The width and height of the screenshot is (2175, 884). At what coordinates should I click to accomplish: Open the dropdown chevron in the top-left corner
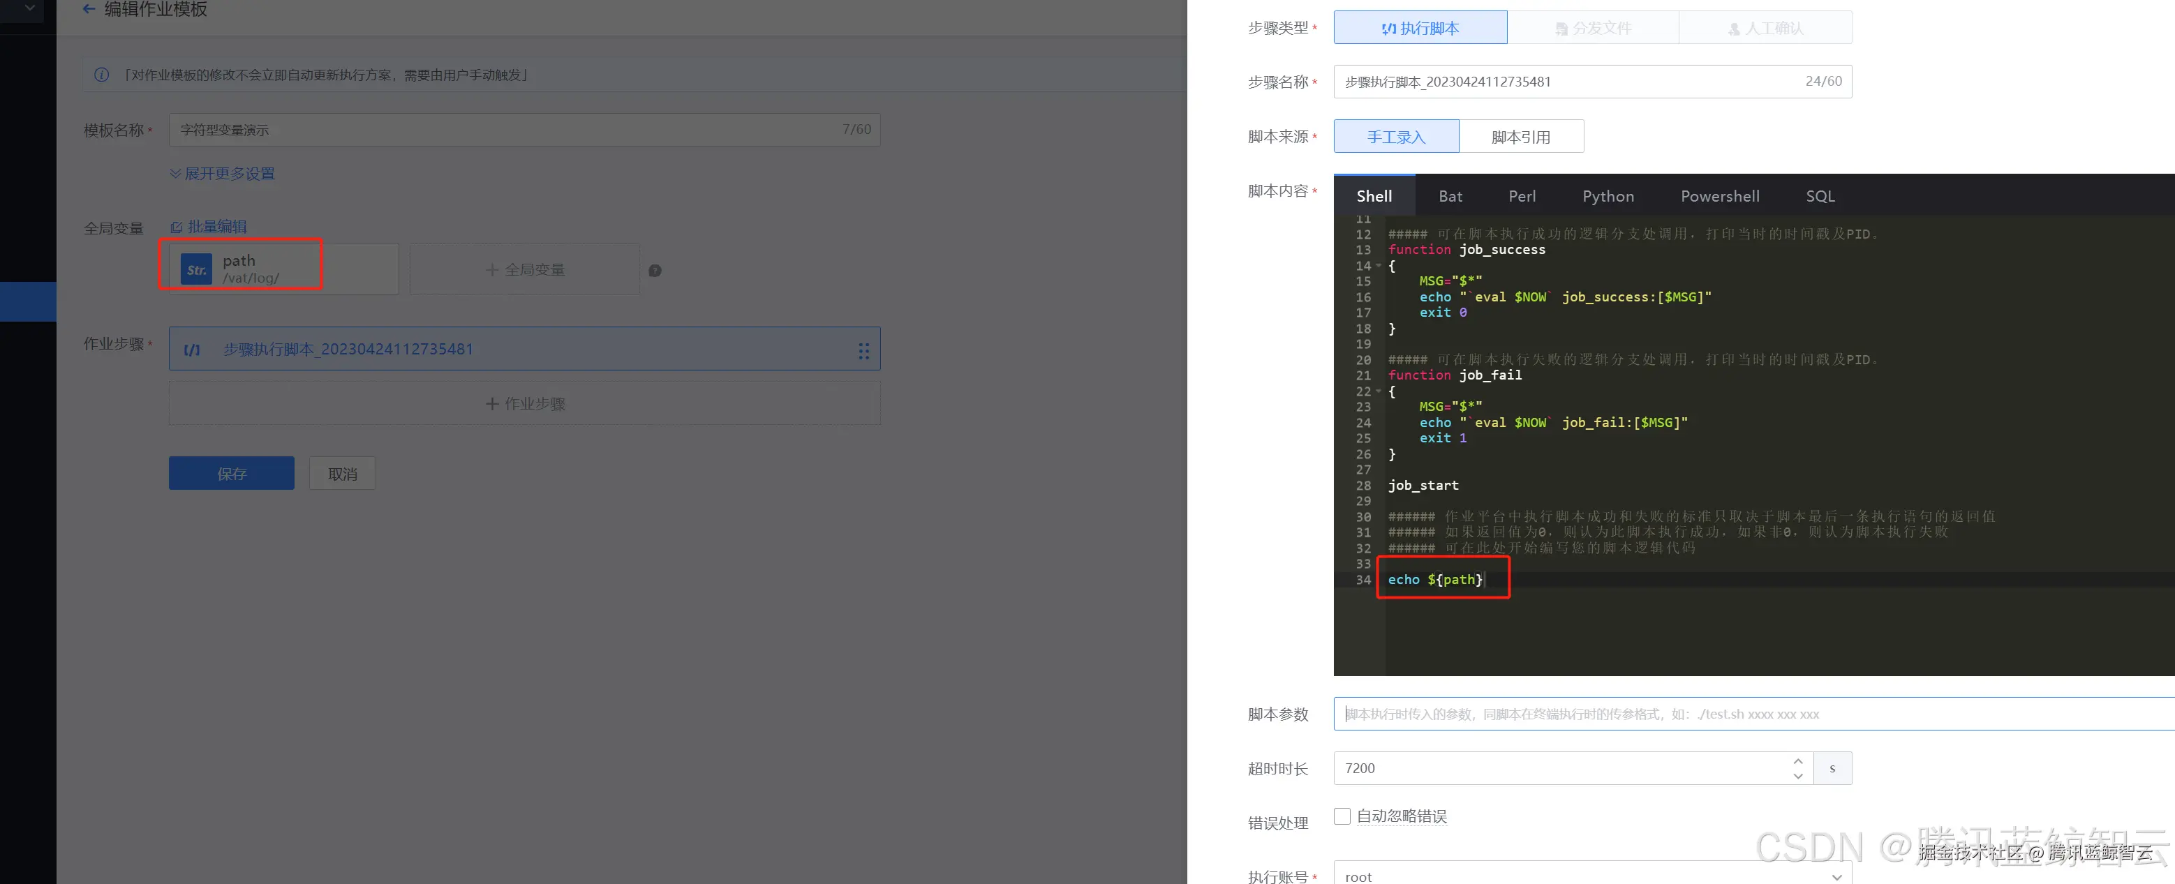point(29,8)
